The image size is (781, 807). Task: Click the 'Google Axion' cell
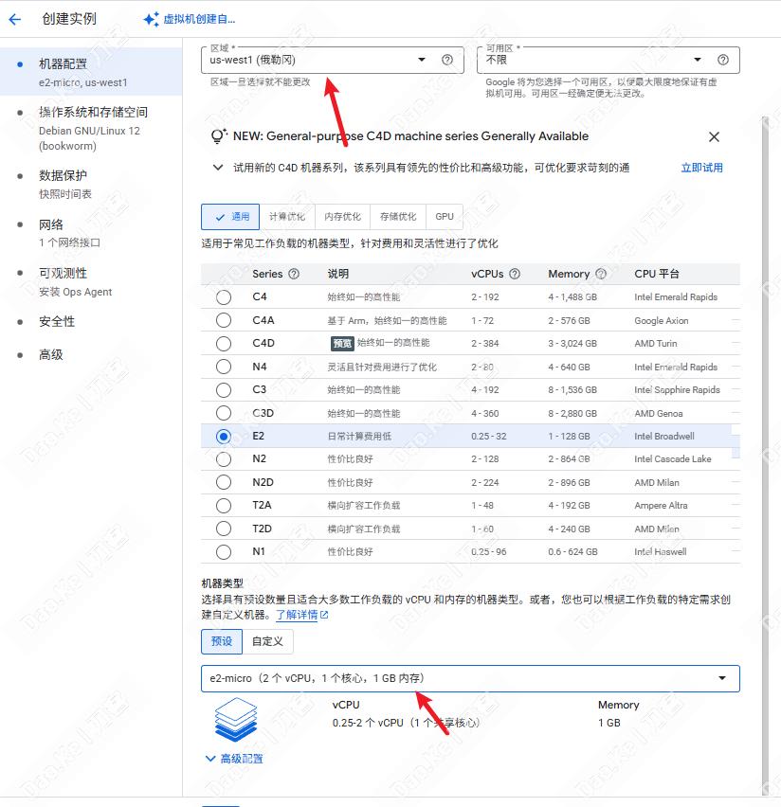click(x=661, y=321)
